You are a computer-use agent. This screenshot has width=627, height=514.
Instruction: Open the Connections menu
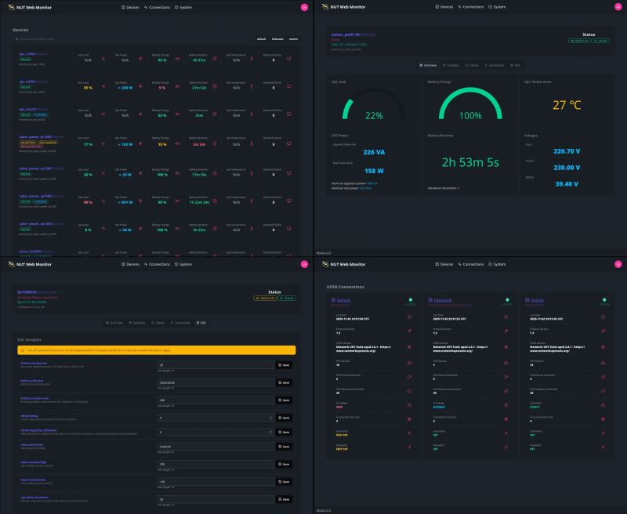tap(158, 6)
